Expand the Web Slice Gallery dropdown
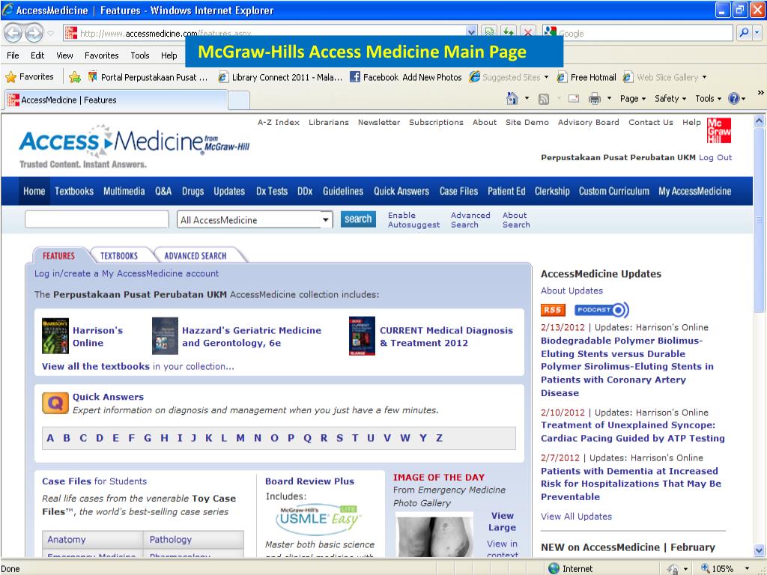The width and height of the screenshot is (767, 575). tap(704, 77)
